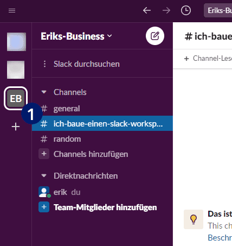Click the channel title # ich-baue
This screenshot has height=246, width=232.
point(208,36)
